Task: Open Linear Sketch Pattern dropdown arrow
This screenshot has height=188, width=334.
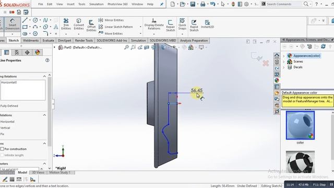Action: click(140, 27)
